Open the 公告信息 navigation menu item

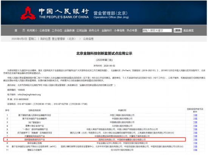tap(45, 30)
